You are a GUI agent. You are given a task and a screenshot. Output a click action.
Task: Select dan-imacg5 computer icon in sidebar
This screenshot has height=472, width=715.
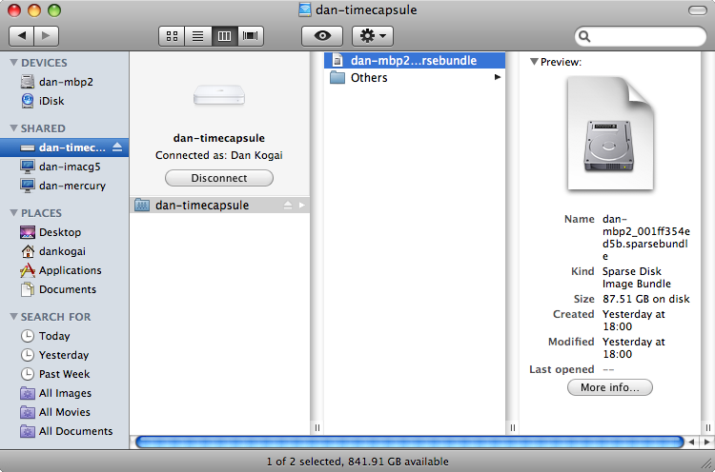click(28, 167)
